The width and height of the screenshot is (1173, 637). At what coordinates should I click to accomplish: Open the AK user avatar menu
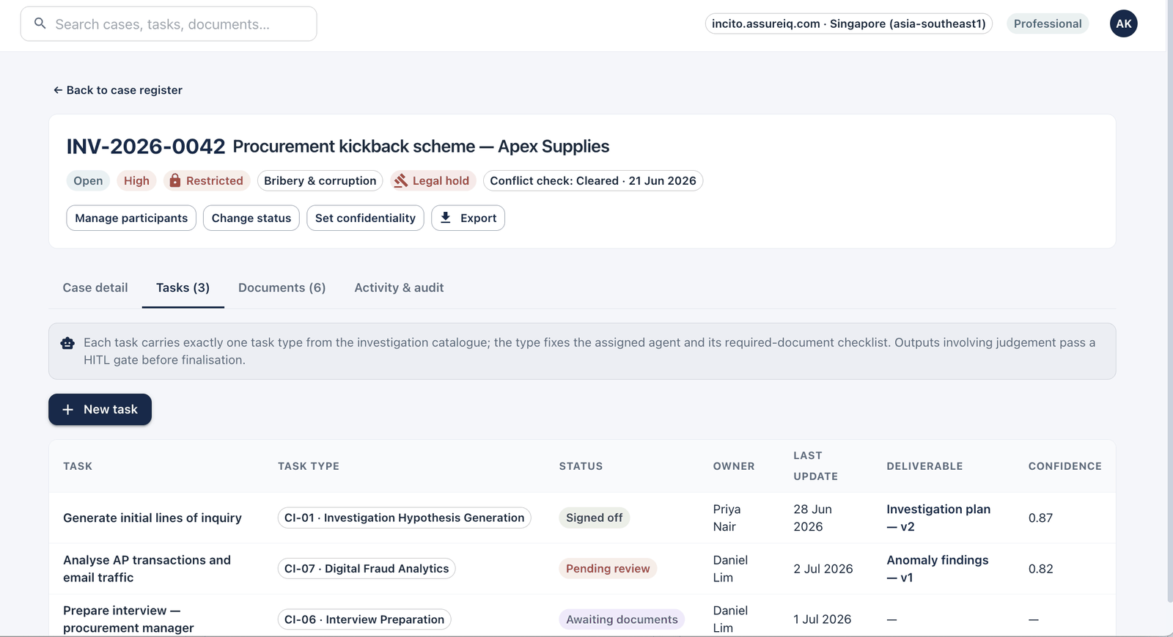[1123, 23]
